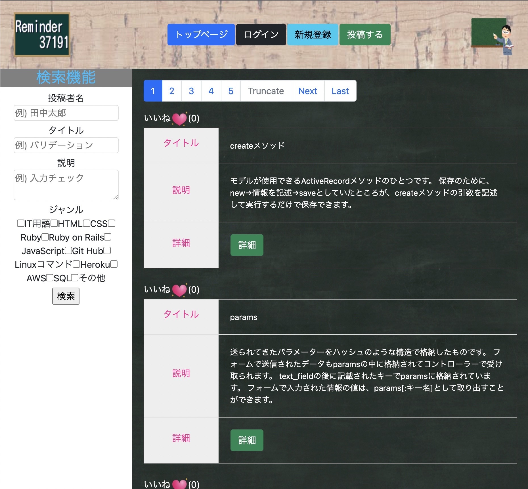Open 詳細 button for params post
The width and height of the screenshot is (528, 489).
[x=247, y=440]
